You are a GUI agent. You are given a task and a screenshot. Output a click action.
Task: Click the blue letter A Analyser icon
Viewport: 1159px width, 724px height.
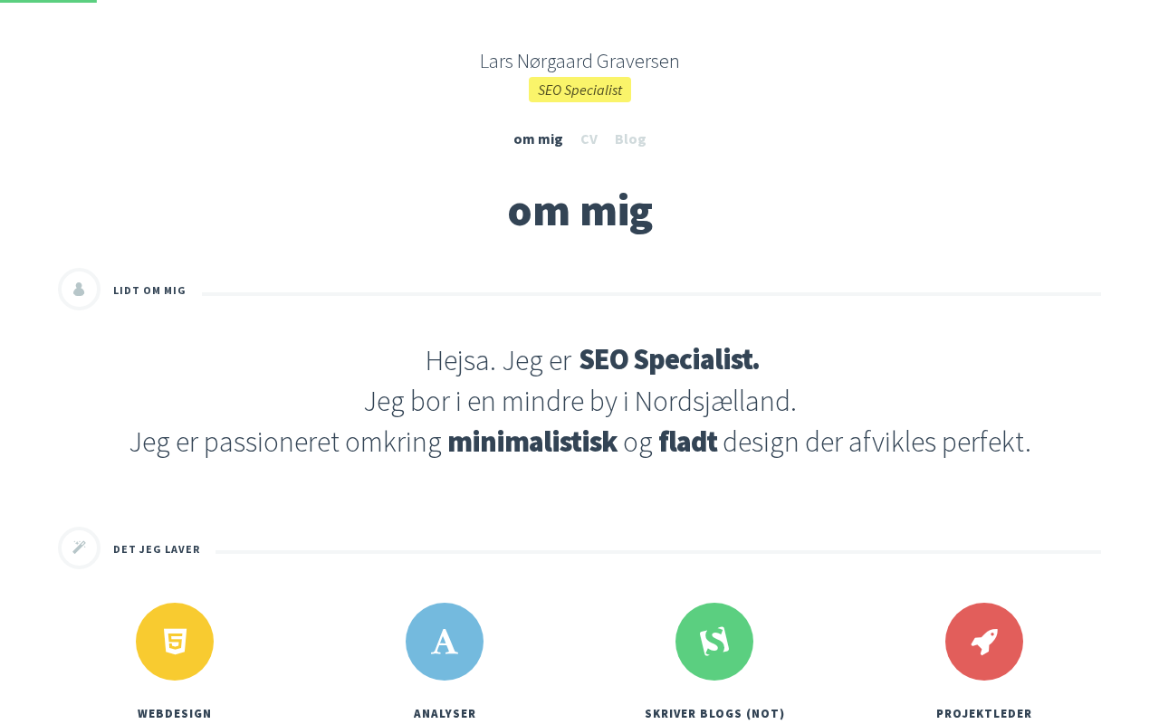pyautogui.click(x=445, y=642)
